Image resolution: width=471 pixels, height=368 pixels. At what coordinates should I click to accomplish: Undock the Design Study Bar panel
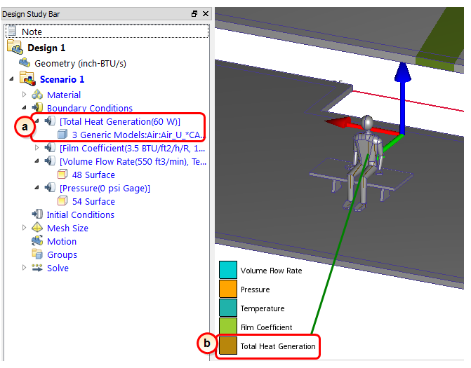point(194,14)
